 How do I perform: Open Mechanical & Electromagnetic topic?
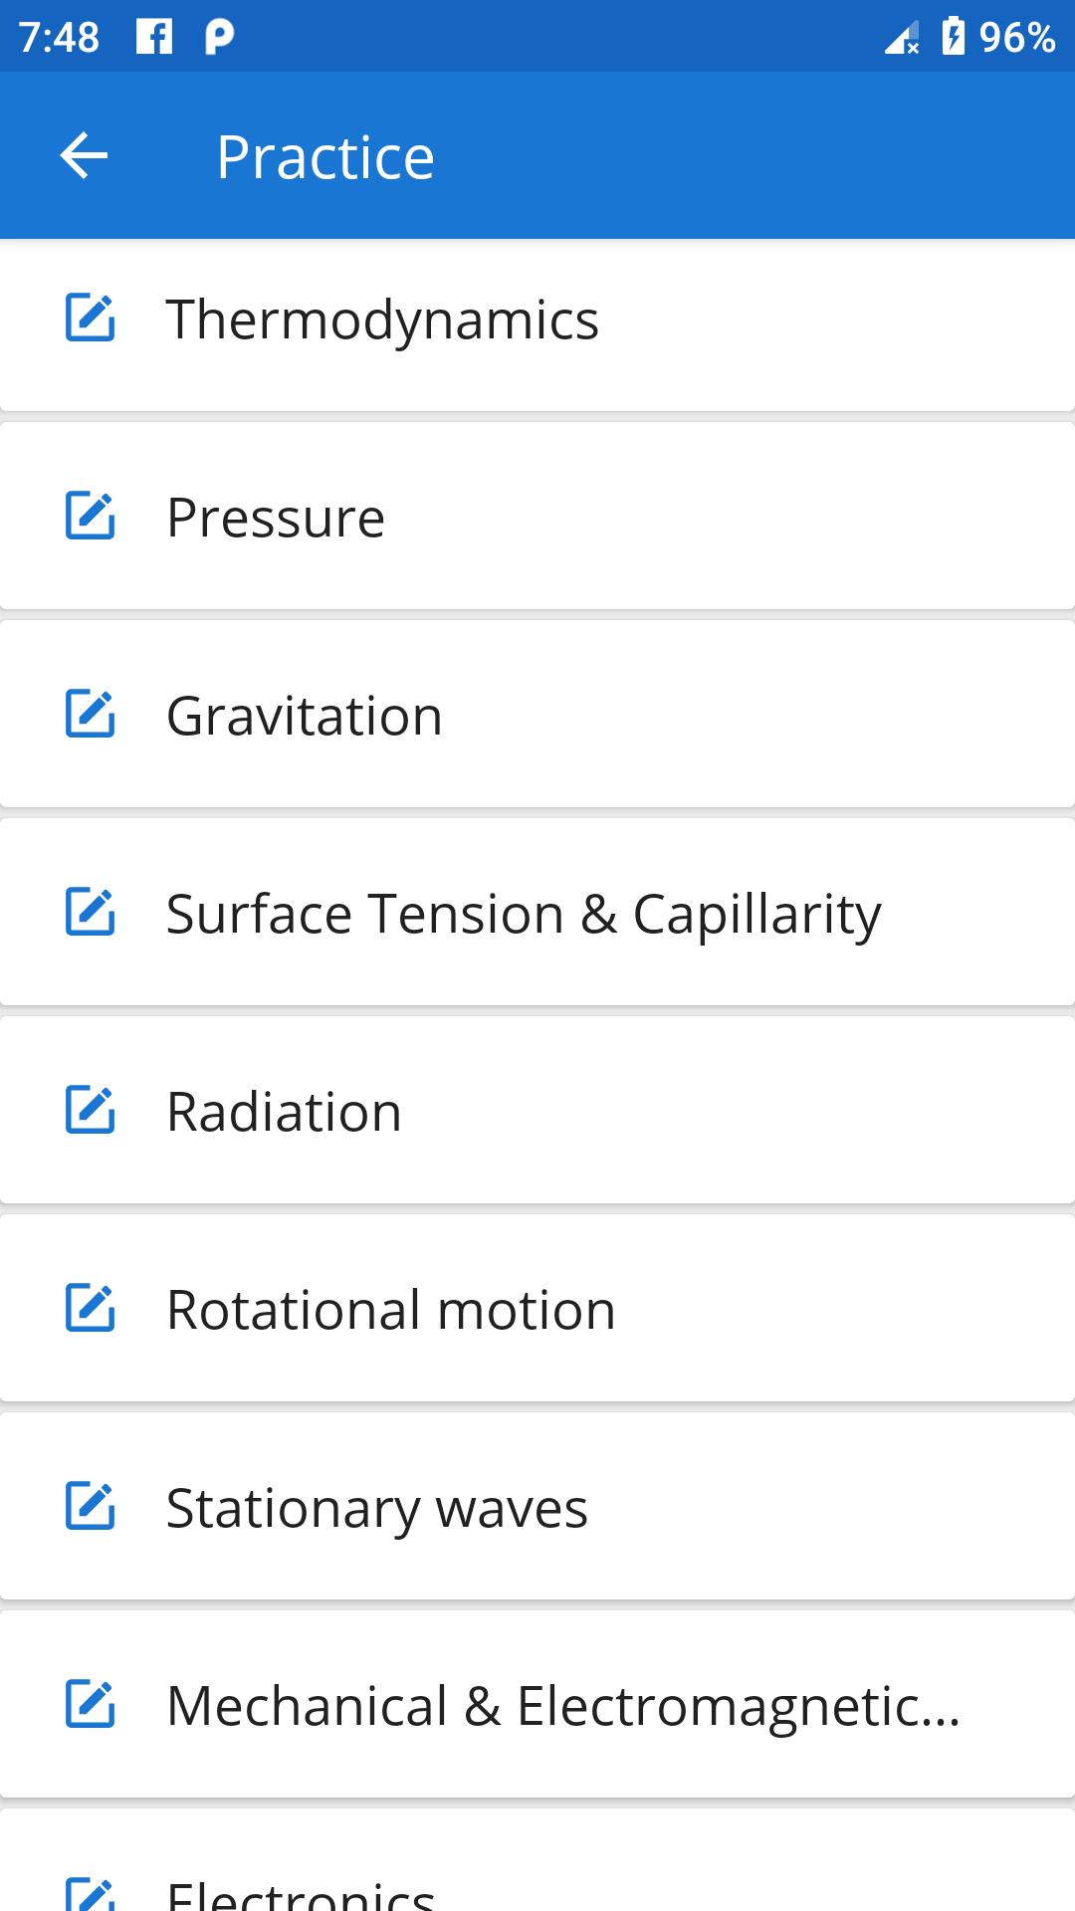tap(563, 1706)
